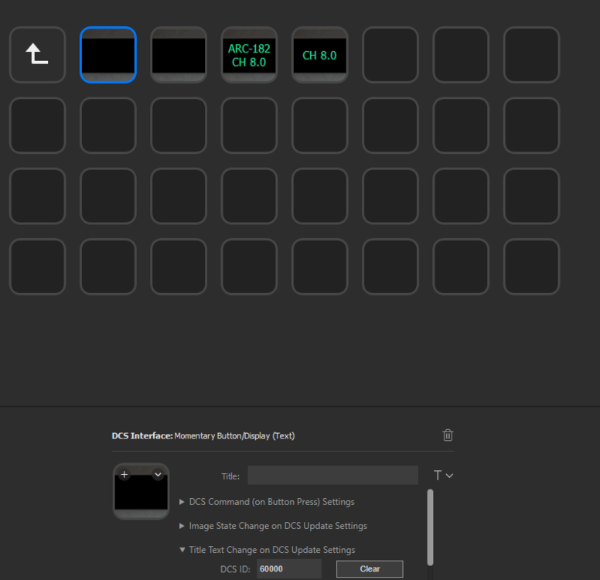Delete the action with trash icon
The height and width of the screenshot is (580, 600).
tap(448, 435)
